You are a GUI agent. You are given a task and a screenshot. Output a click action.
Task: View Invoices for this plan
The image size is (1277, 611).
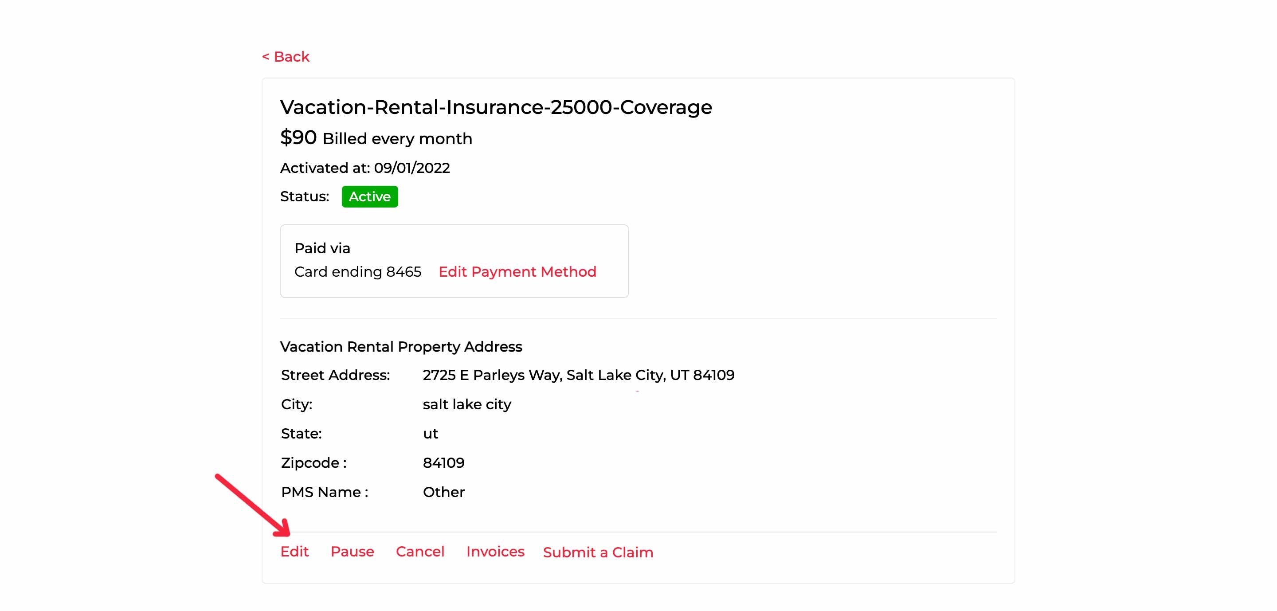tap(495, 551)
